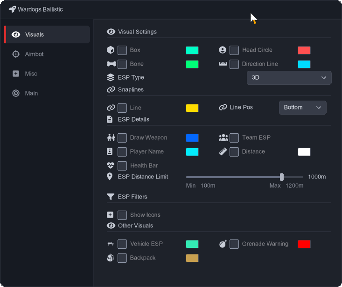Click the link icon beside Snaplines header
This screenshot has height=287, width=342.
pos(111,89)
